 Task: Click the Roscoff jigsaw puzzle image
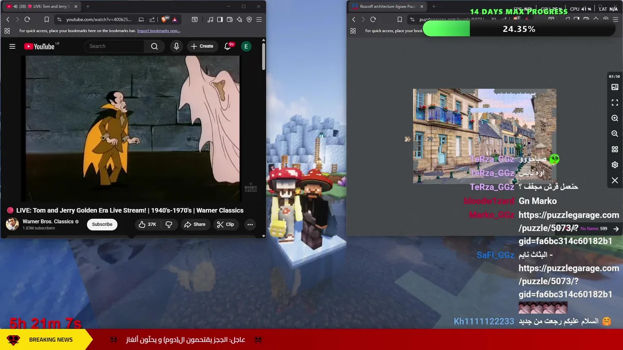pos(484,136)
